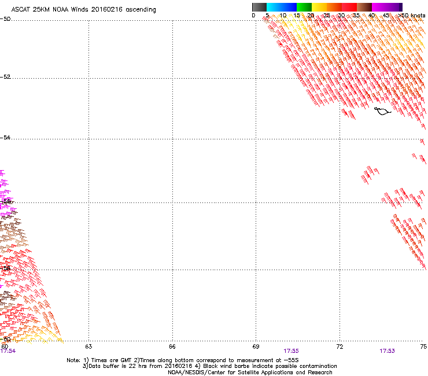
Task: Click the longitude label '72' on the bottom axis
Action: click(340, 346)
